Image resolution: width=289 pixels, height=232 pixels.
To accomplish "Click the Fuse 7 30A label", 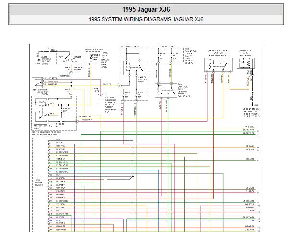I will pyautogui.click(x=66, y=110).
